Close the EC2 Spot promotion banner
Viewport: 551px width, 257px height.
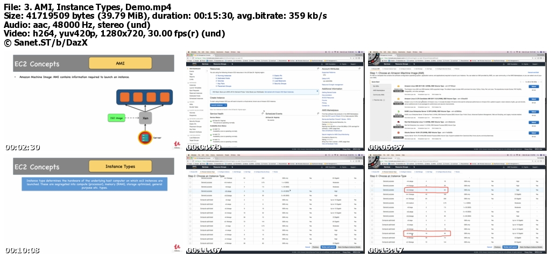click(318, 91)
